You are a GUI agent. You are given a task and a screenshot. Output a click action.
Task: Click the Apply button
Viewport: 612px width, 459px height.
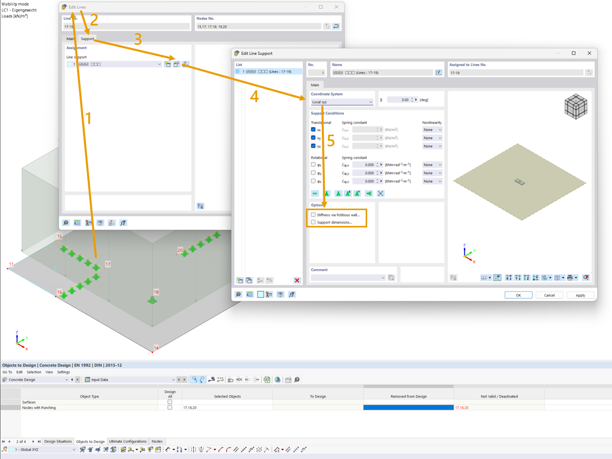pos(581,295)
